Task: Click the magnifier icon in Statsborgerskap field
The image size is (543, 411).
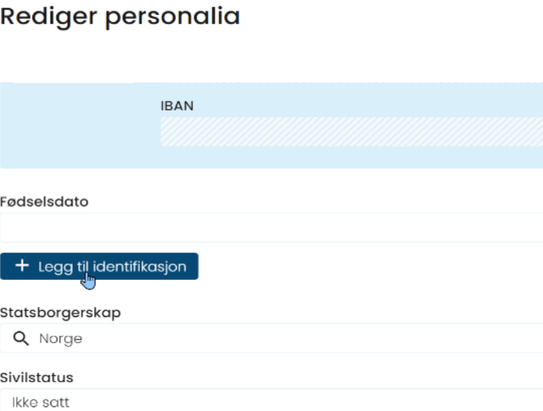Action: coord(20,338)
